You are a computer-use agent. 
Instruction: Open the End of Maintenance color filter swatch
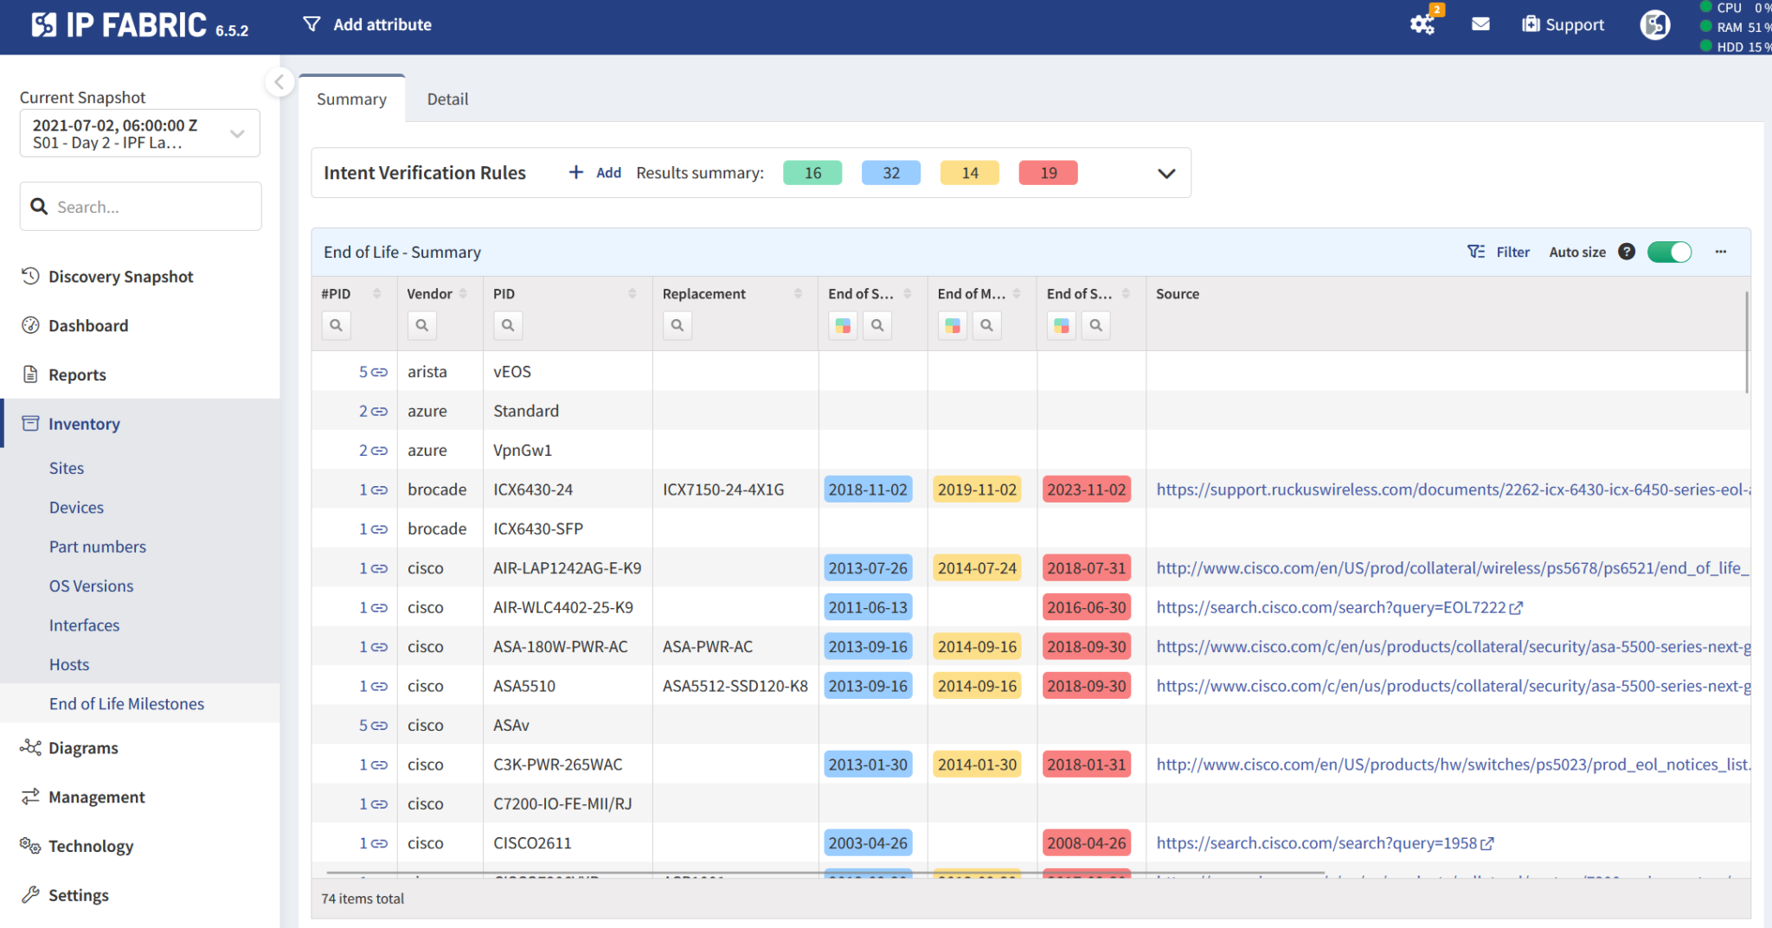952,325
